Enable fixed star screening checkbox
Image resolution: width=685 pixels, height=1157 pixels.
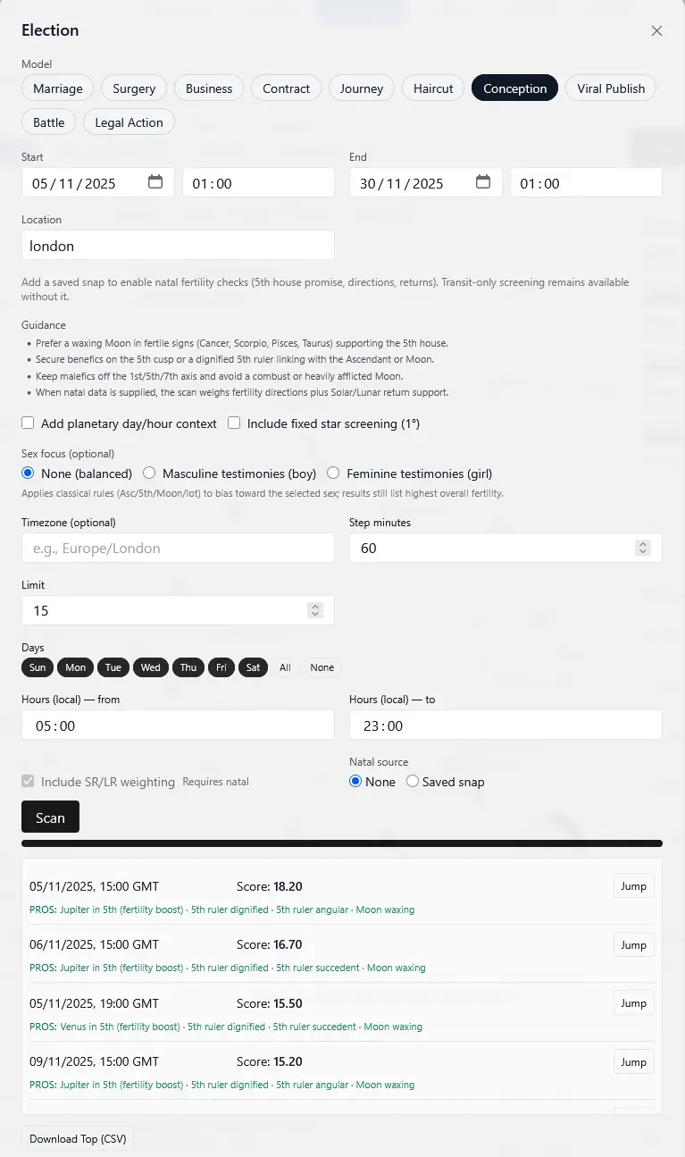(234, 423)
